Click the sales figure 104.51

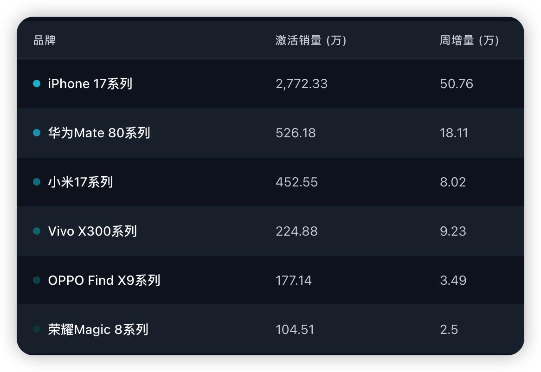coord(295,330)
